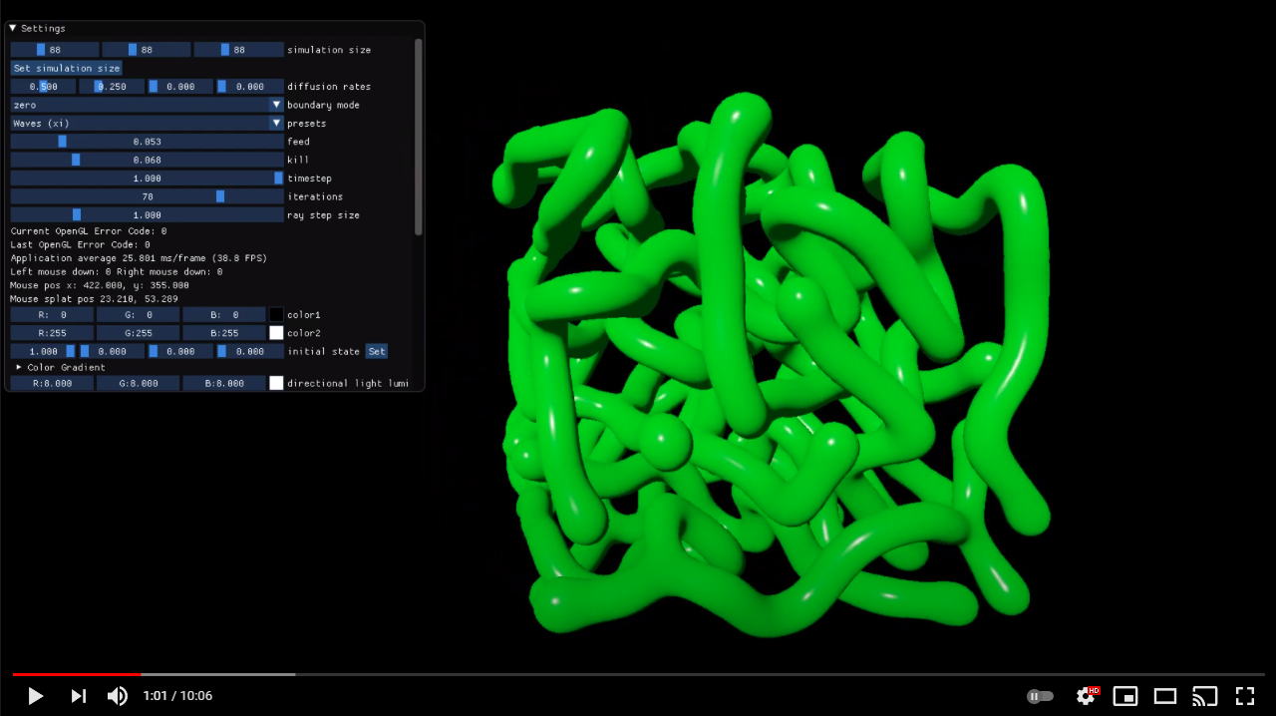
Task: Open the color1 black swatch
Action: pos(276,314)
